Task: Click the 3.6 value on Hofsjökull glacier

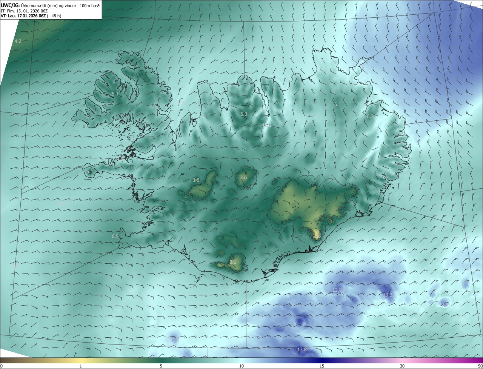Action: 243,177
